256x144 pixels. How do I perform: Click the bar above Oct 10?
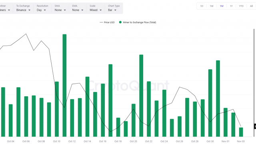pos(57,109)
